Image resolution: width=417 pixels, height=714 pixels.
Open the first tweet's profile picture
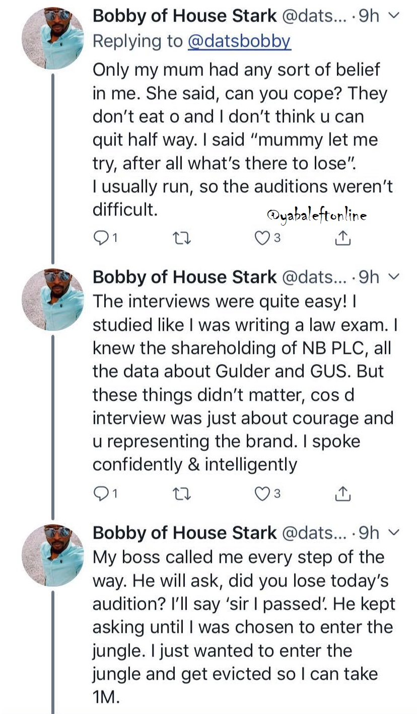point(53,39)
